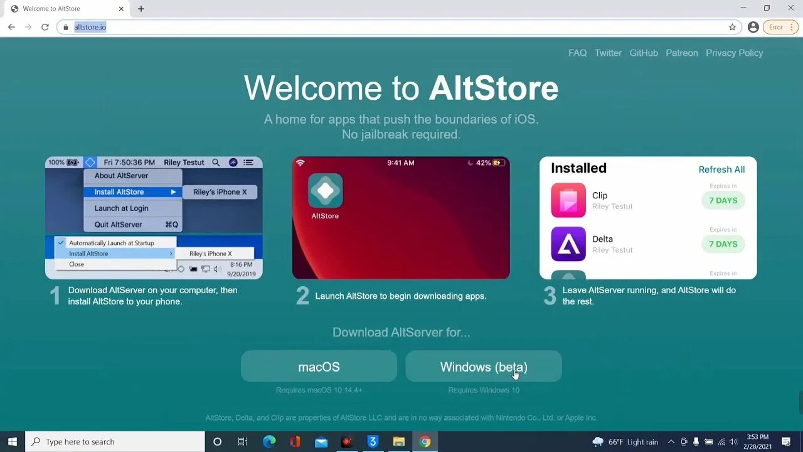Click Install AltStore in Mac menu screenshot
This screenshot has height=452, width=803.
tap(133, 192)
